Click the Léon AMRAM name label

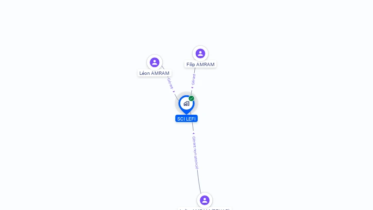[x=154, y=73]
